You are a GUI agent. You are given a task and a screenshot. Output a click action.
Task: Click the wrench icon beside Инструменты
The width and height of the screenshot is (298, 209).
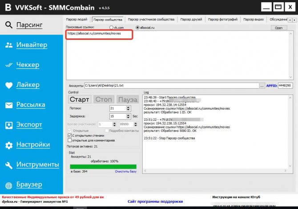pos(9,165)
